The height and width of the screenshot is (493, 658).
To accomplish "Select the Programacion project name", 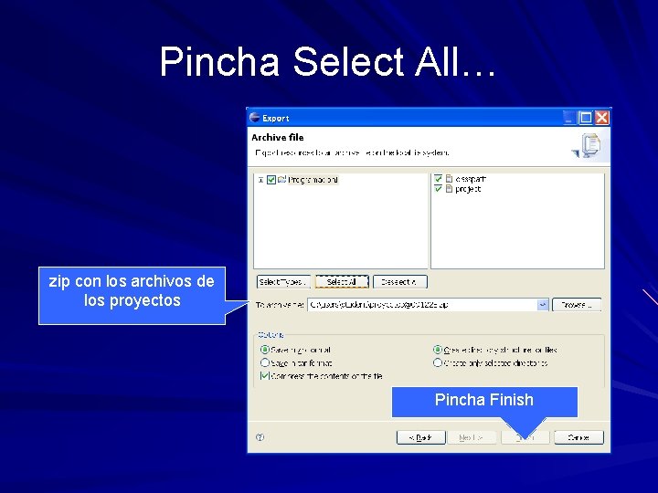I will [x=313, y=180].
